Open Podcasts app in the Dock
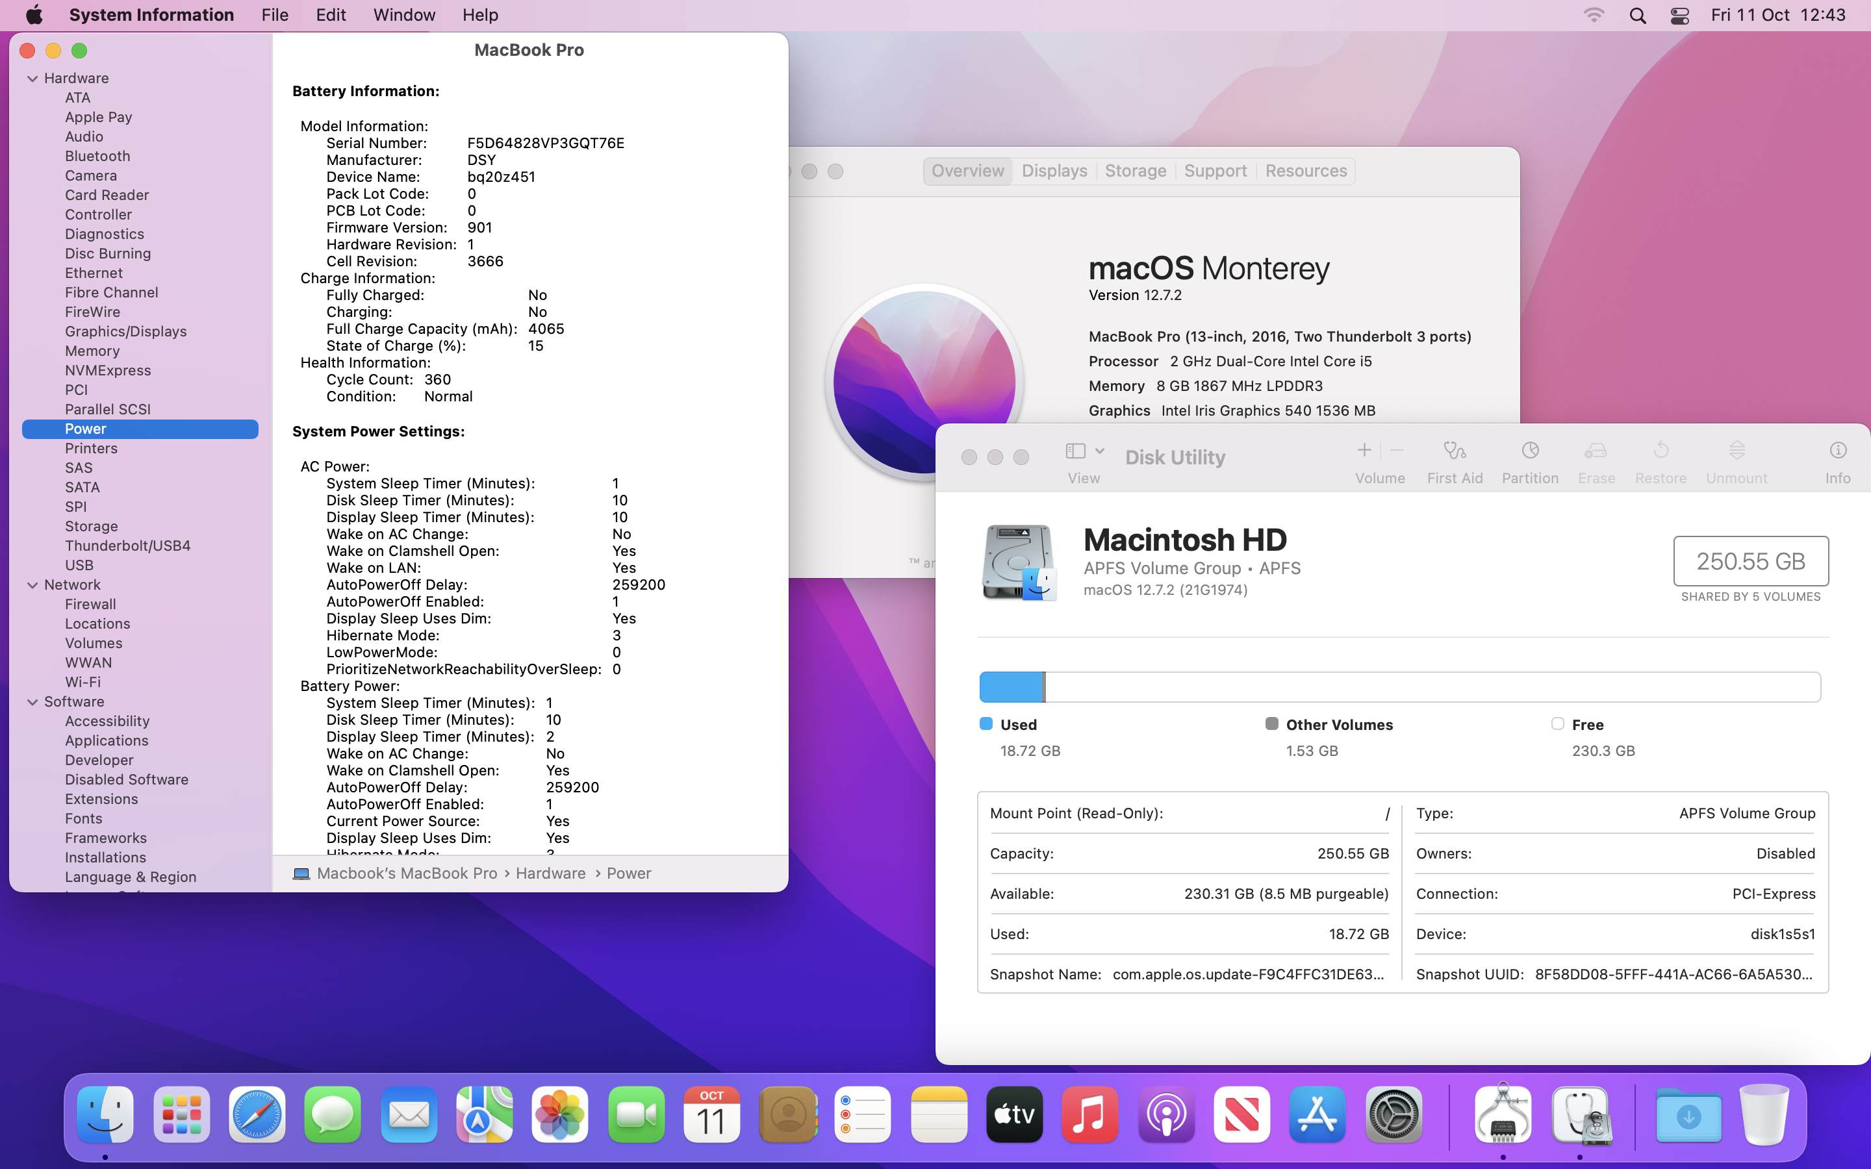 1166,1114
